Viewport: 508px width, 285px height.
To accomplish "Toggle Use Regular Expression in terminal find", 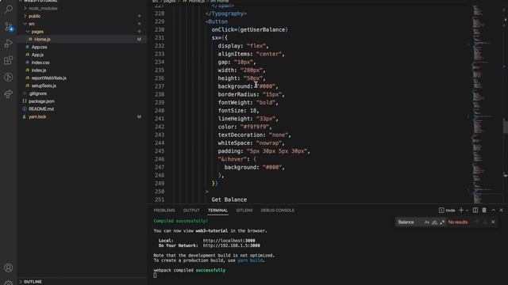I will pyautogui.click(x=442, y=222).
